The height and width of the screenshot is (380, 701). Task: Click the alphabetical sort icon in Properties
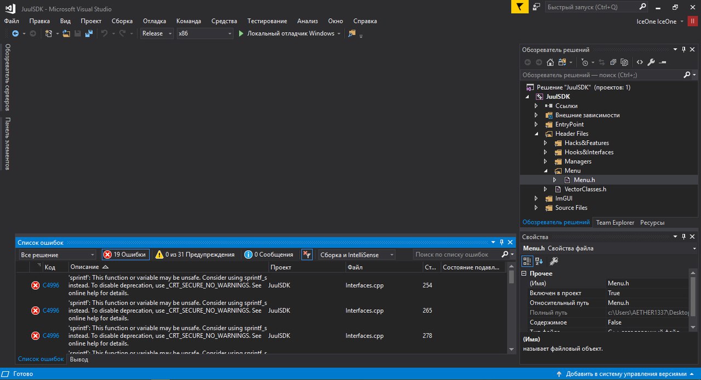539,261
